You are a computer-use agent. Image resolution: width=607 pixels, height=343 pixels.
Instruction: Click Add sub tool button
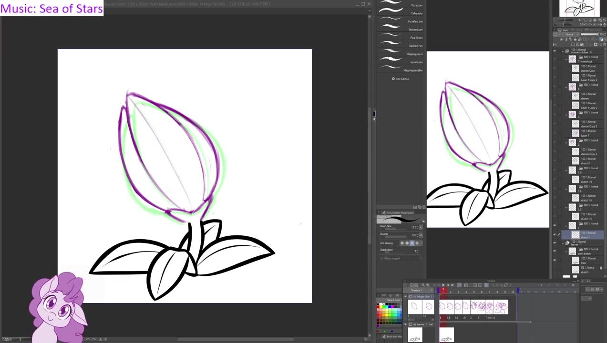click(401, 79)
